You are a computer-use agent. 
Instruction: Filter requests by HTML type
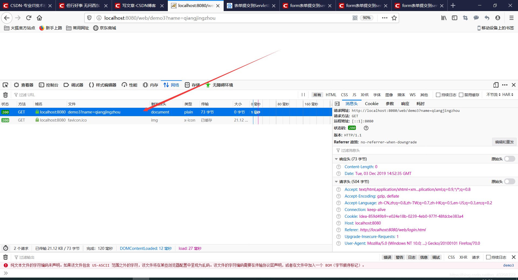coord(331,95)
